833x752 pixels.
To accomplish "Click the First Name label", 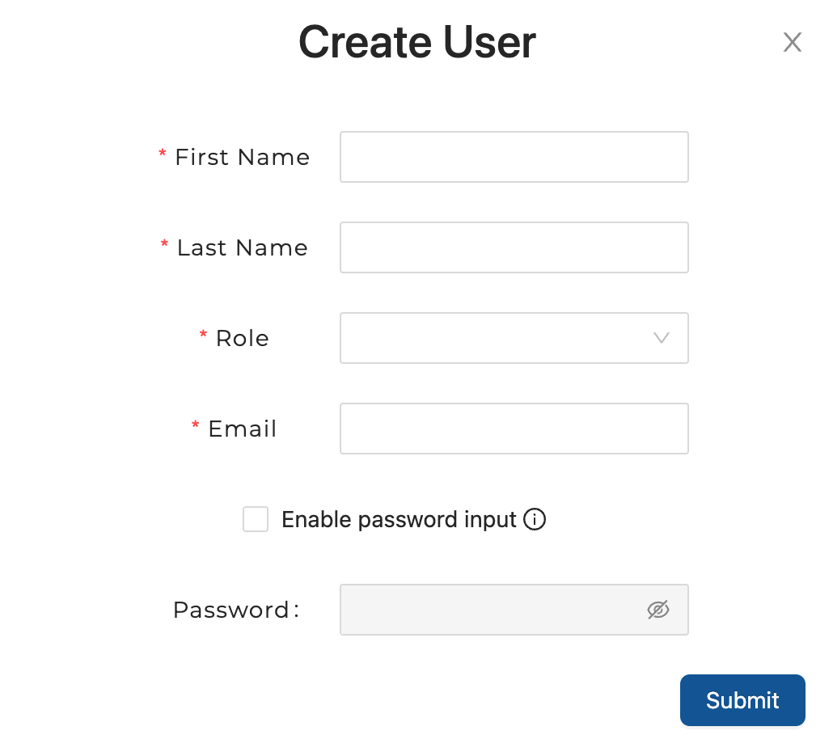I will pos(242,157).
